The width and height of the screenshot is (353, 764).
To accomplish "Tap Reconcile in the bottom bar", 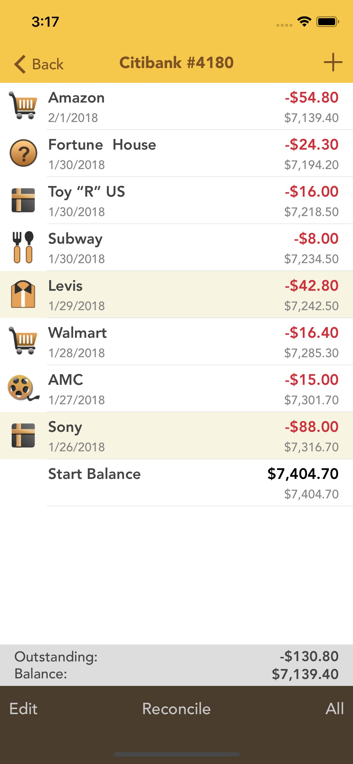I will pos(176,709).
